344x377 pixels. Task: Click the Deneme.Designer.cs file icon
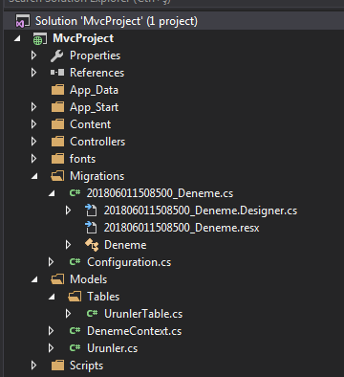coord(91,211)
